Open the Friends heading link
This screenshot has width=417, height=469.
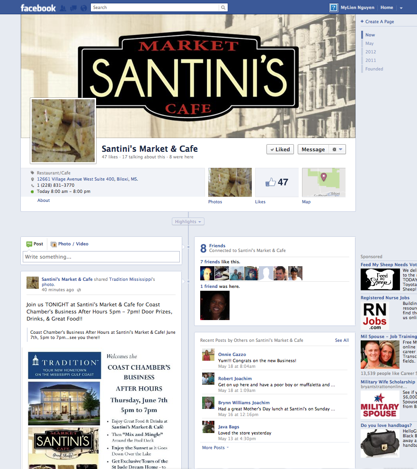[x=217, y=245]
